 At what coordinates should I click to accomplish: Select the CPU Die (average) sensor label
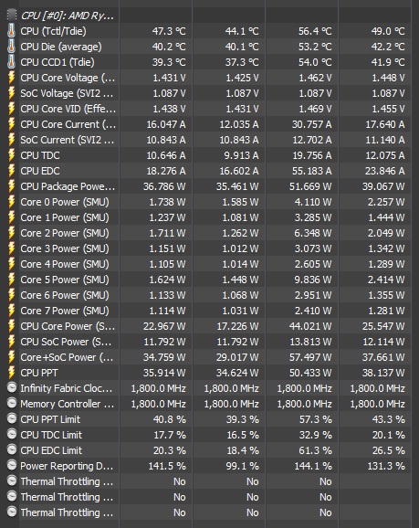pos(61,47)
